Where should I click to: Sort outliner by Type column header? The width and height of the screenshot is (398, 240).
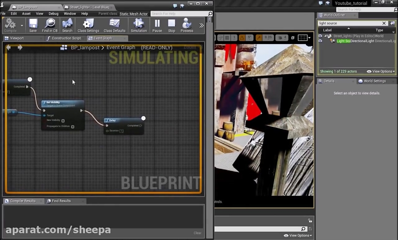[x=379, y=30]
